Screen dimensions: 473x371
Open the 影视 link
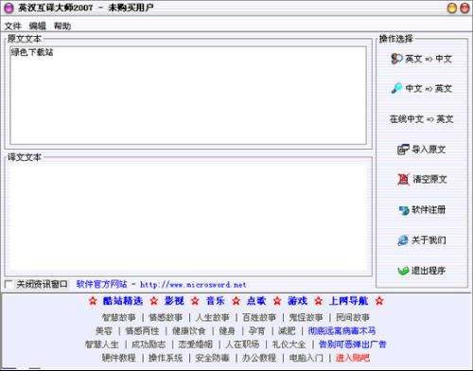(174, 301)
